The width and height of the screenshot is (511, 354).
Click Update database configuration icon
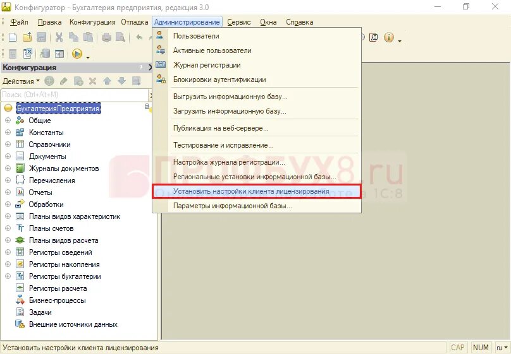45,54
